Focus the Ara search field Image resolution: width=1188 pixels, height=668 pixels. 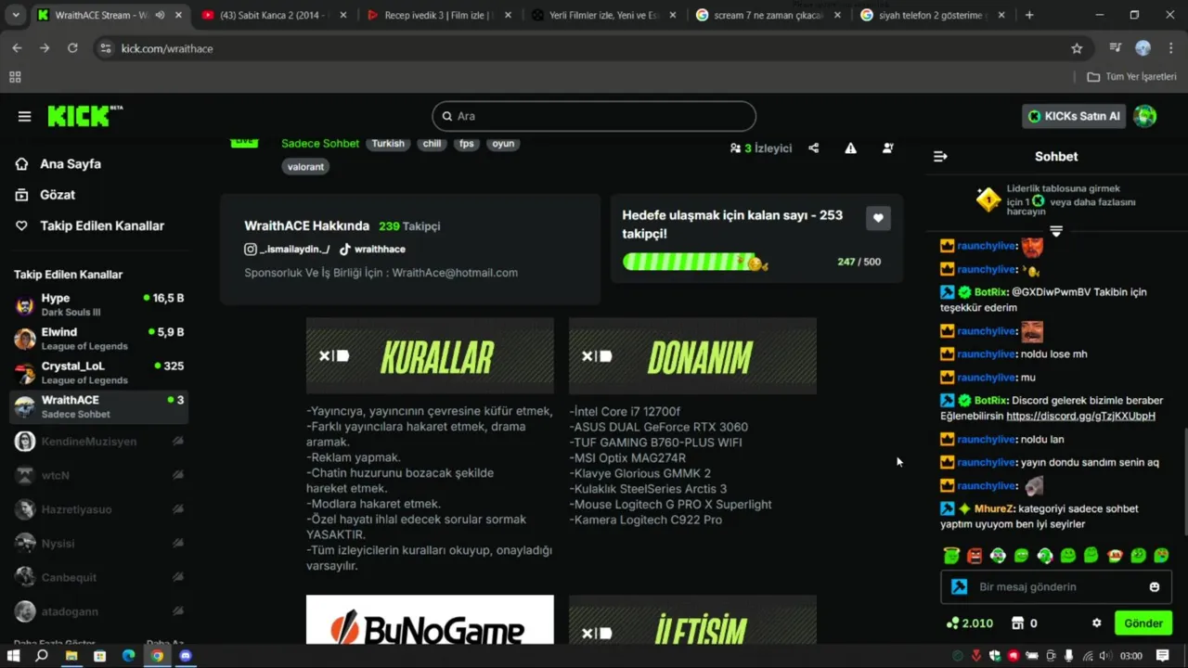(x=594, y=116)
